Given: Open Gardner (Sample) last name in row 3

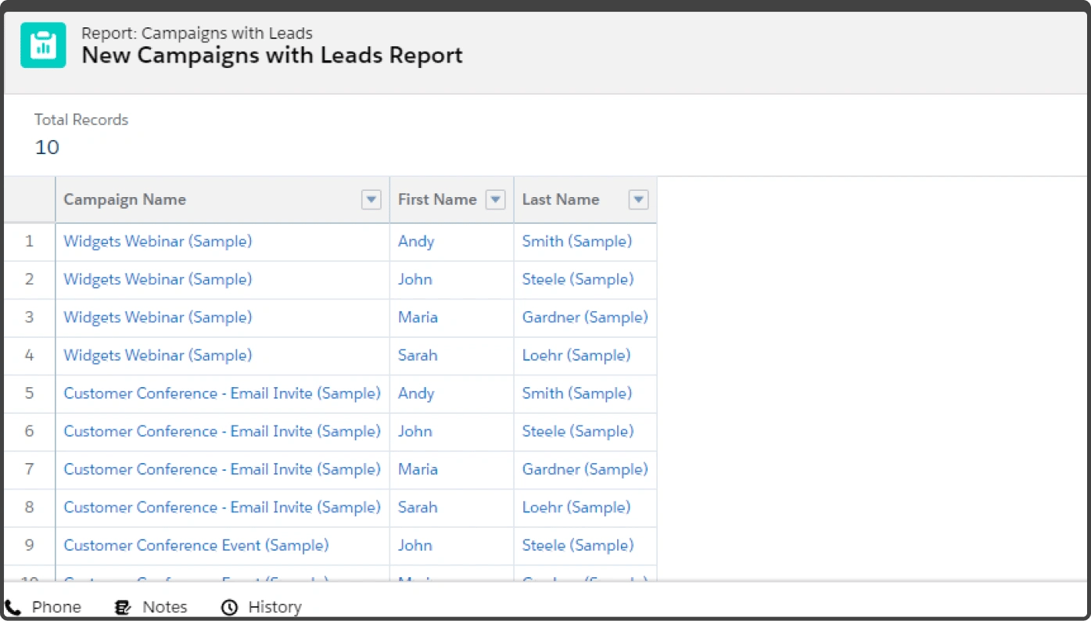Looking at the screenshot, I should click(585, 318).
